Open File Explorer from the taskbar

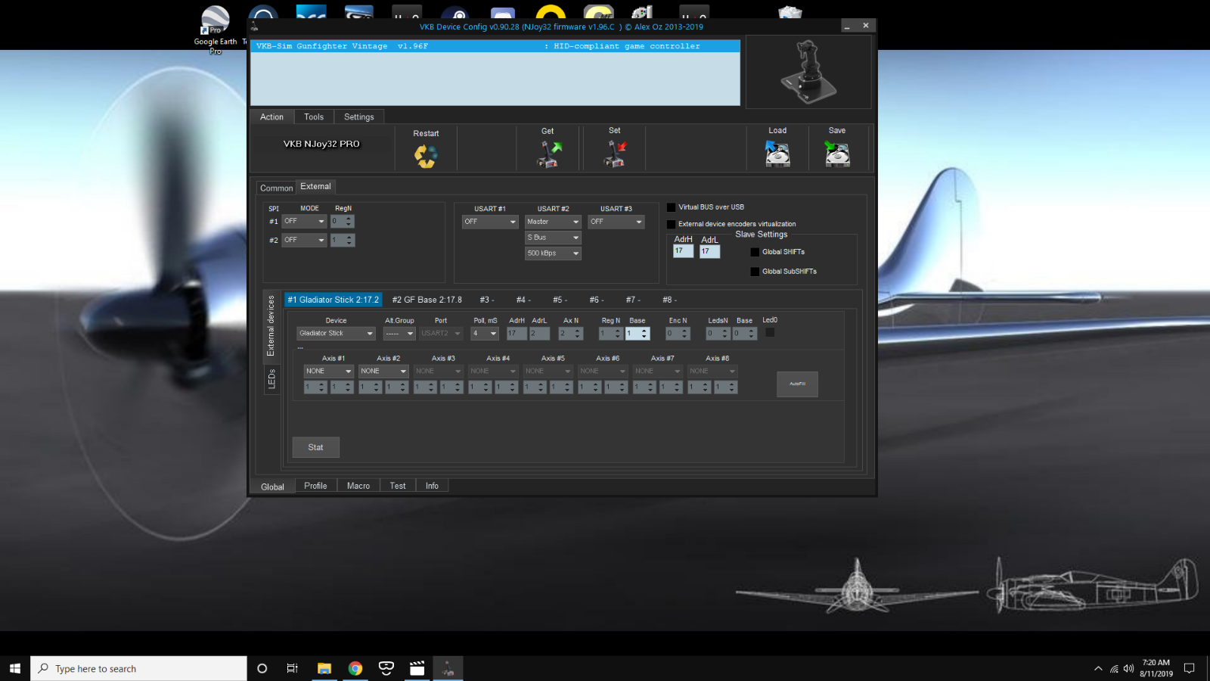click(x=324, y=668)
